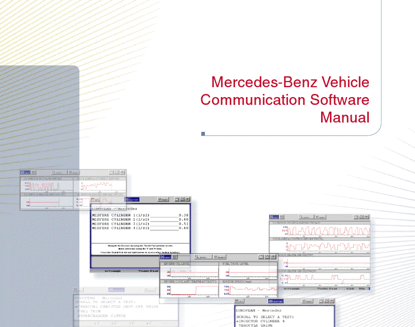
Task: Click the Zoom magnifier button in the Engine Oil Level window
Action: 203,257
